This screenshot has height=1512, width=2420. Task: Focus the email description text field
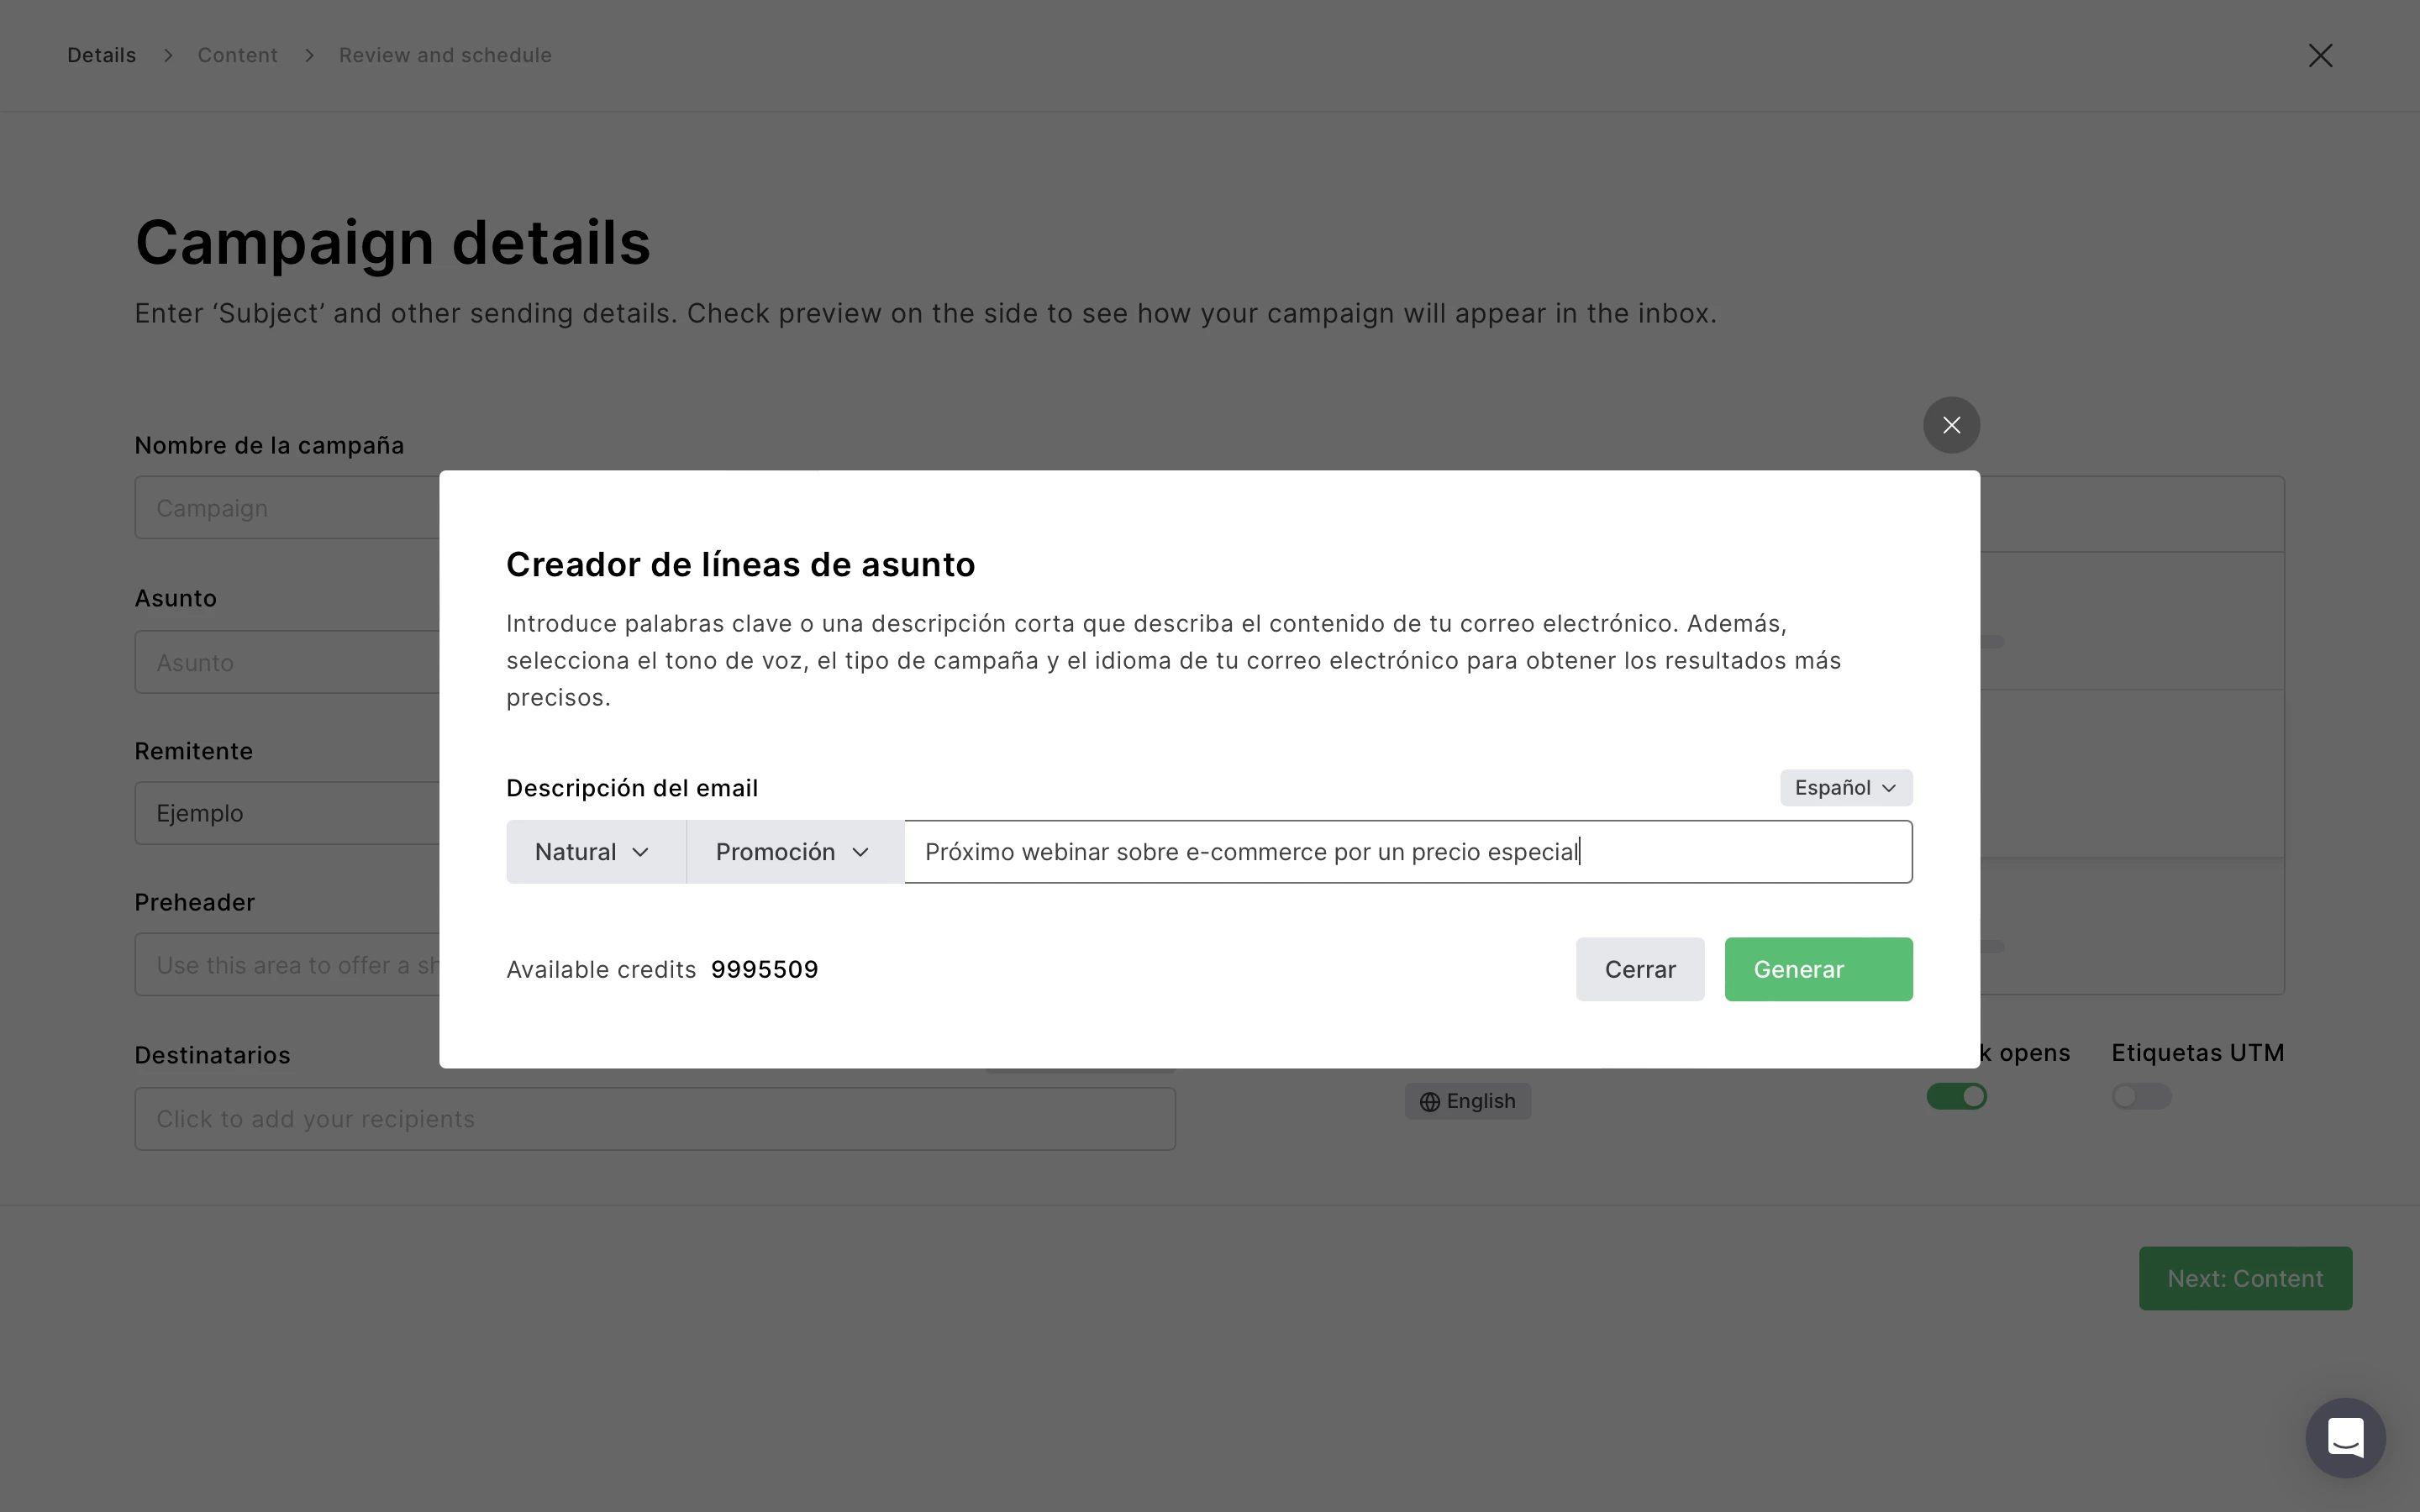[x=1406, y=852]
